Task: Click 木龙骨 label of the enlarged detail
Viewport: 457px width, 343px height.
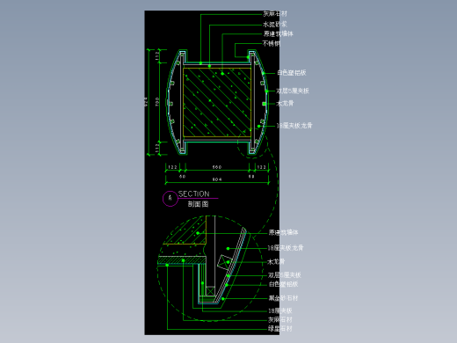Action: tap(276, 261)
